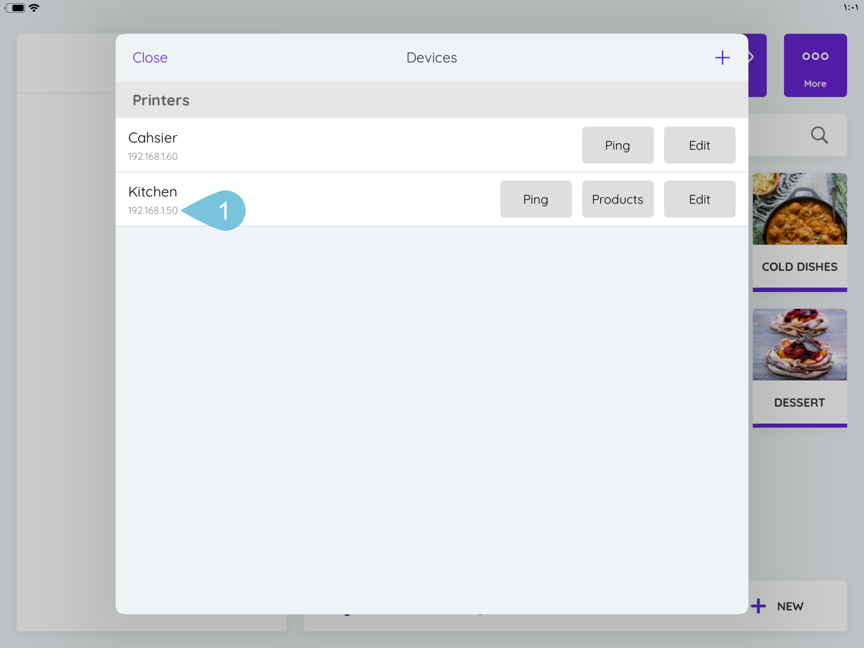Select the Cold Dishes category photo
This screenshot has height=648, width=864.
point(799,209)
